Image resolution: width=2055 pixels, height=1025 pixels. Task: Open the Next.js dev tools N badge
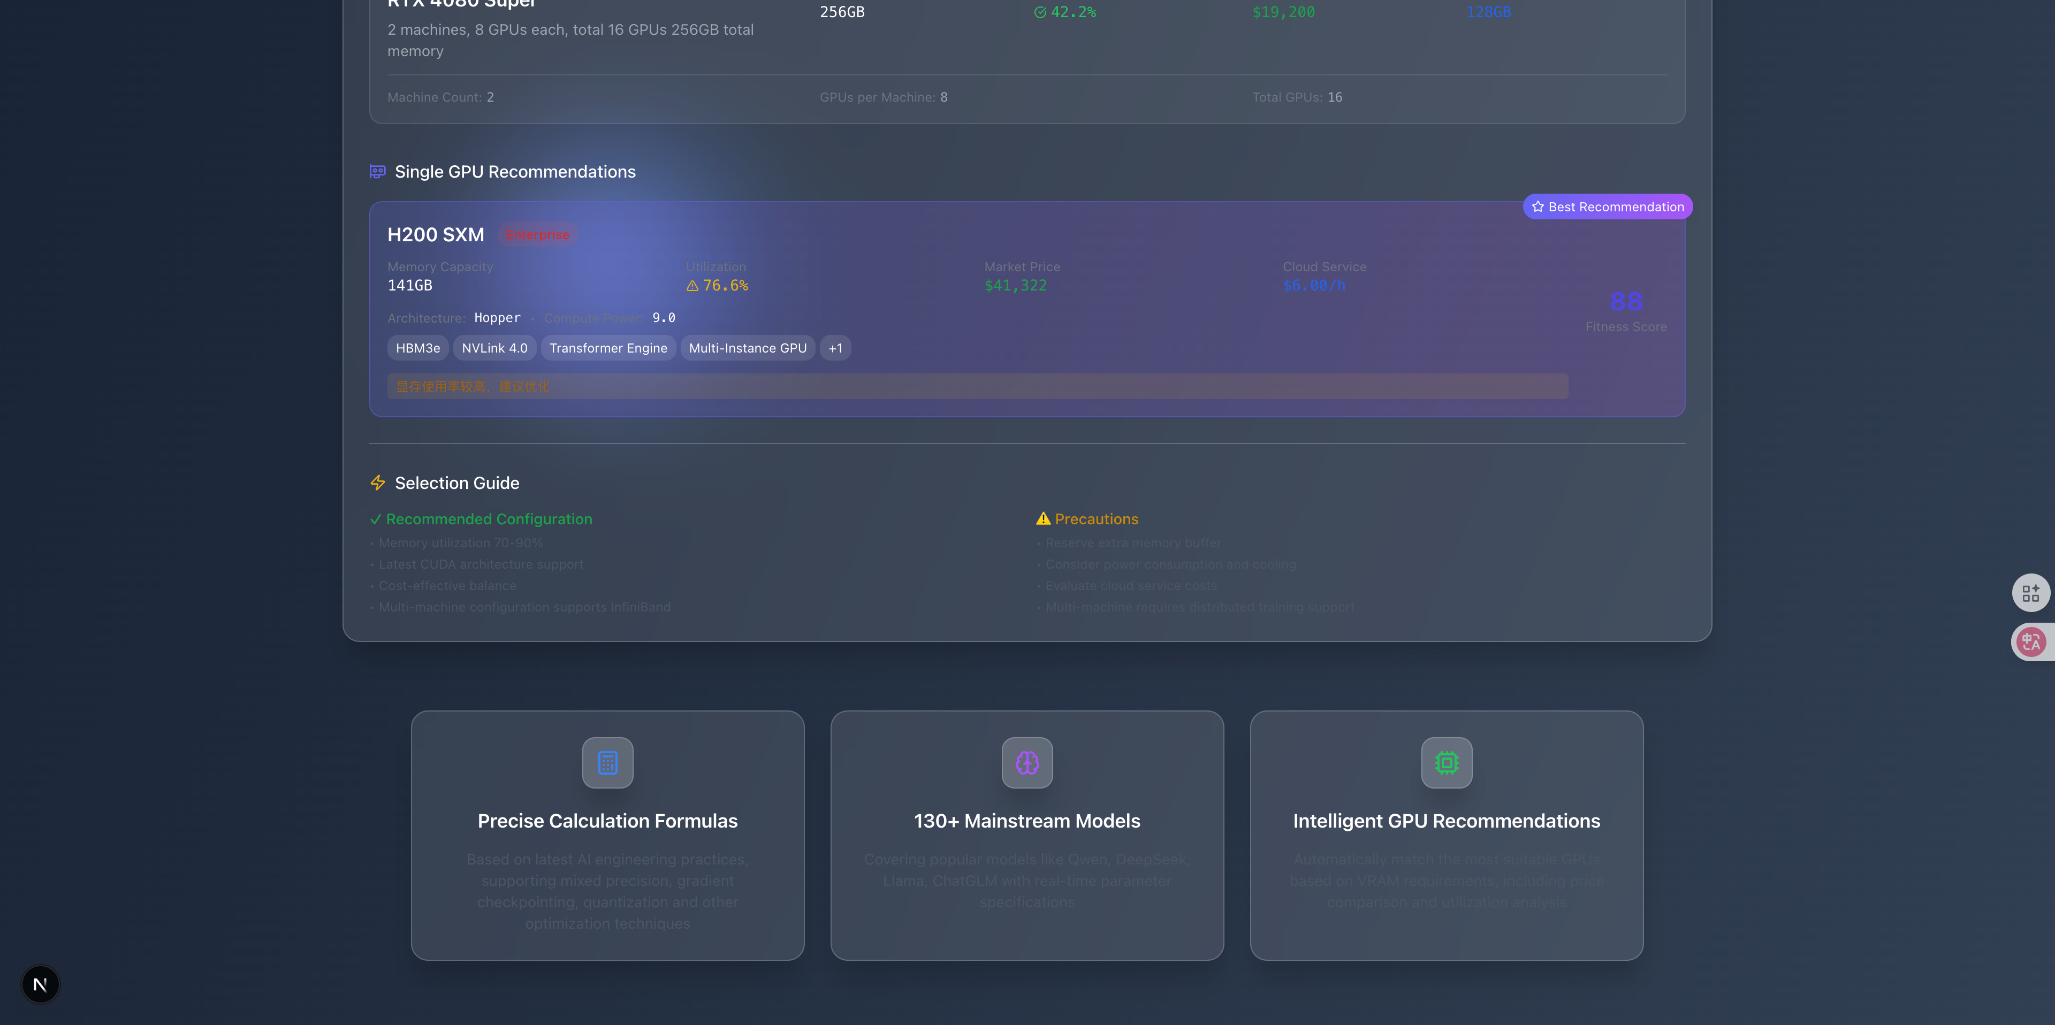(40, 984)
